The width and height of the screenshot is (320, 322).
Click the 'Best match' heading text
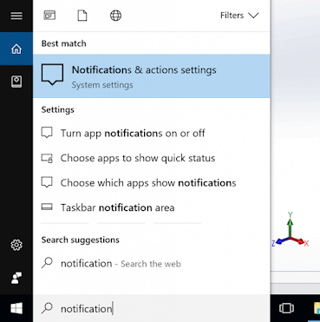[64, 43]
